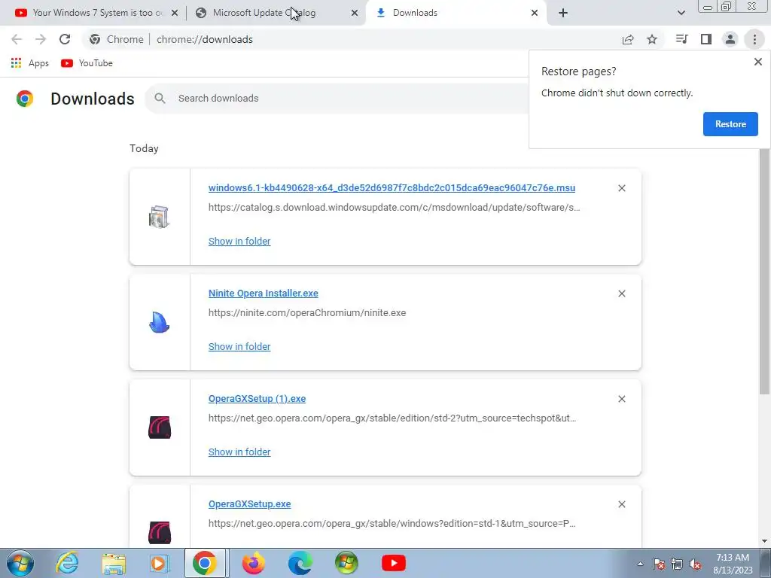Image resolution: width=771 pixels, height=578 pixels.
Task: Dismiss the Restore pages popup
Action: coord(757,62)
